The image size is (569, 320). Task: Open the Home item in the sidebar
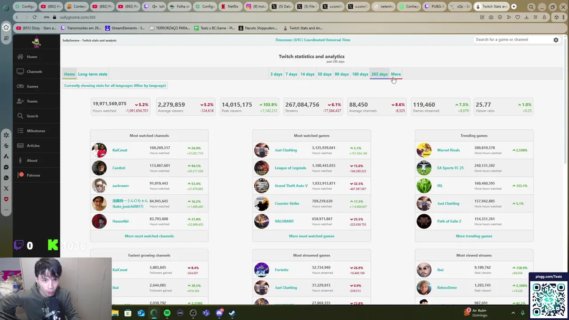point(32,57)
